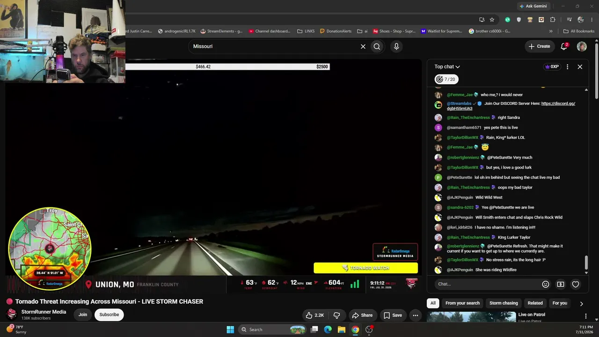Open the 7 / 20 chat goal chip
The width and height of the screenshot is (599, 337).
pyautogui.click(x=446, y=80)
